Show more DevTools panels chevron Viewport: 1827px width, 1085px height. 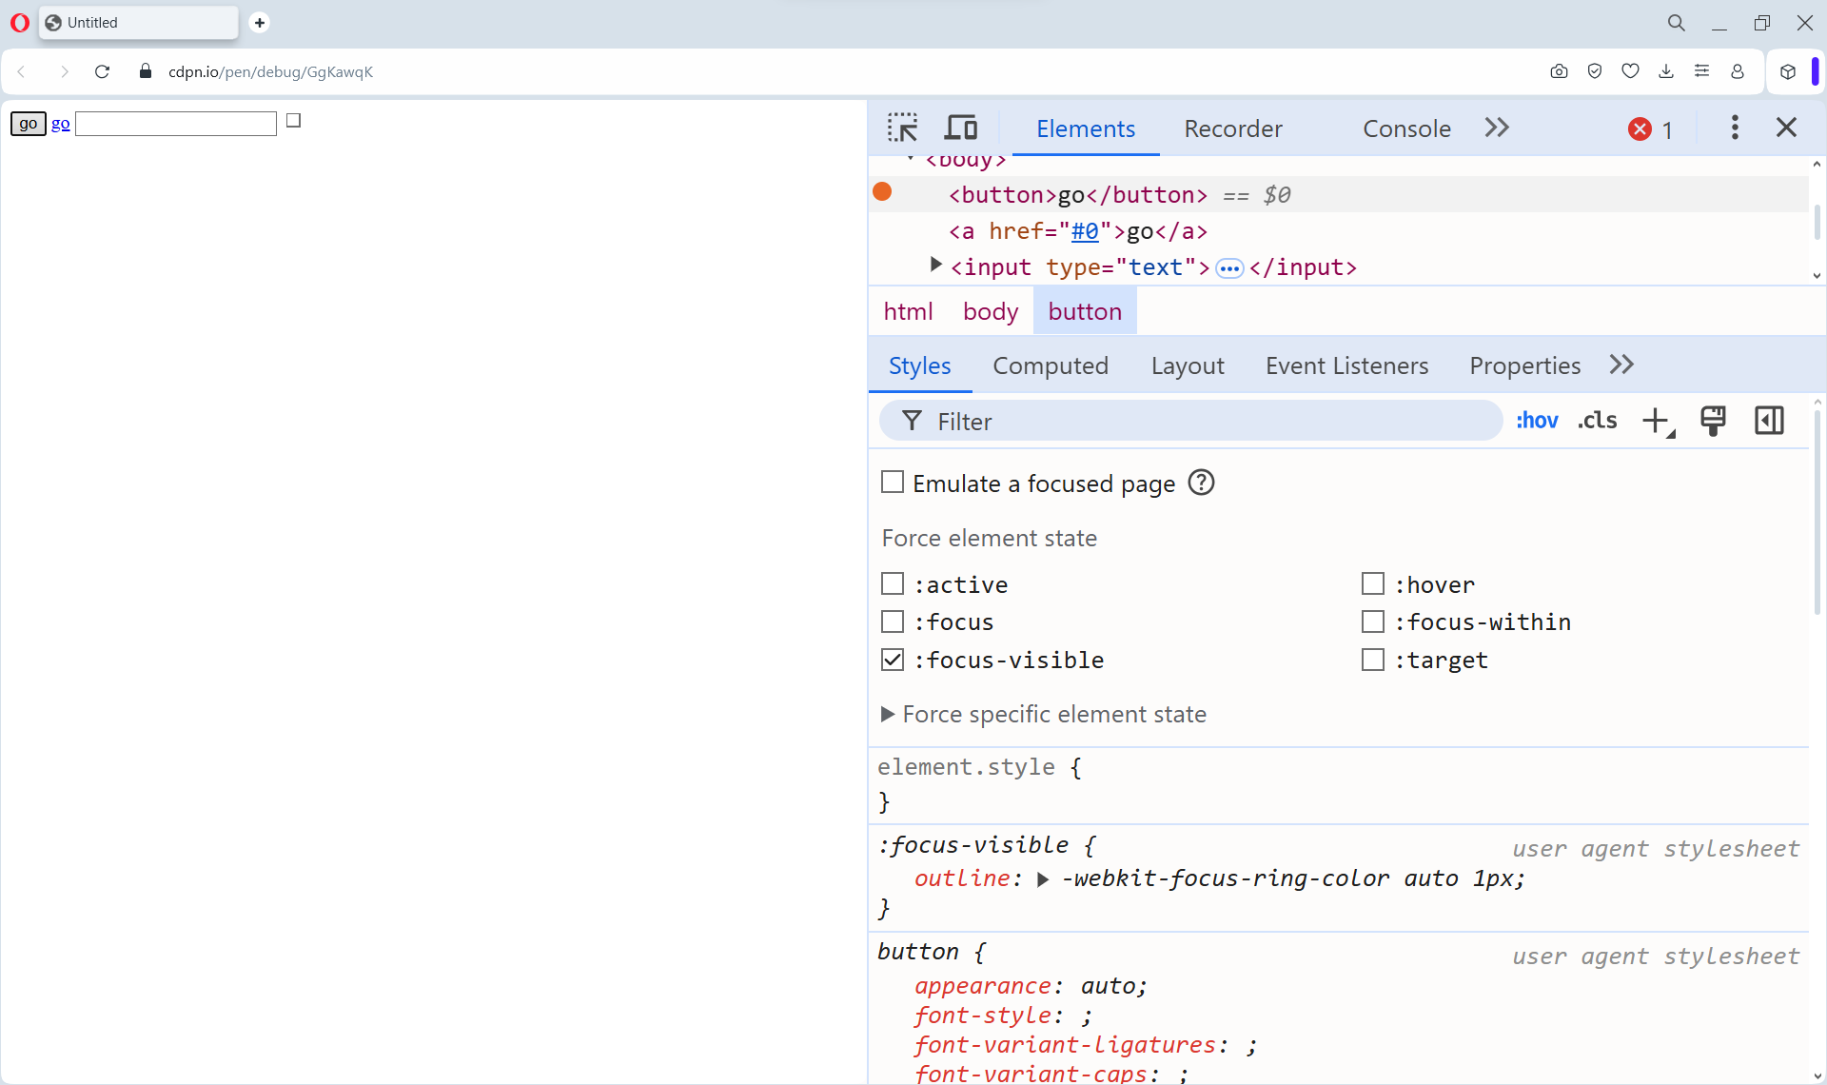[x=1497, y=128]
